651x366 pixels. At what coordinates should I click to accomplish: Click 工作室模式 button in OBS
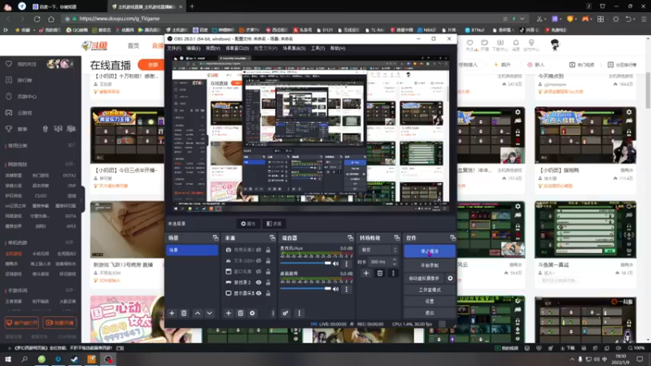point(430,290)
